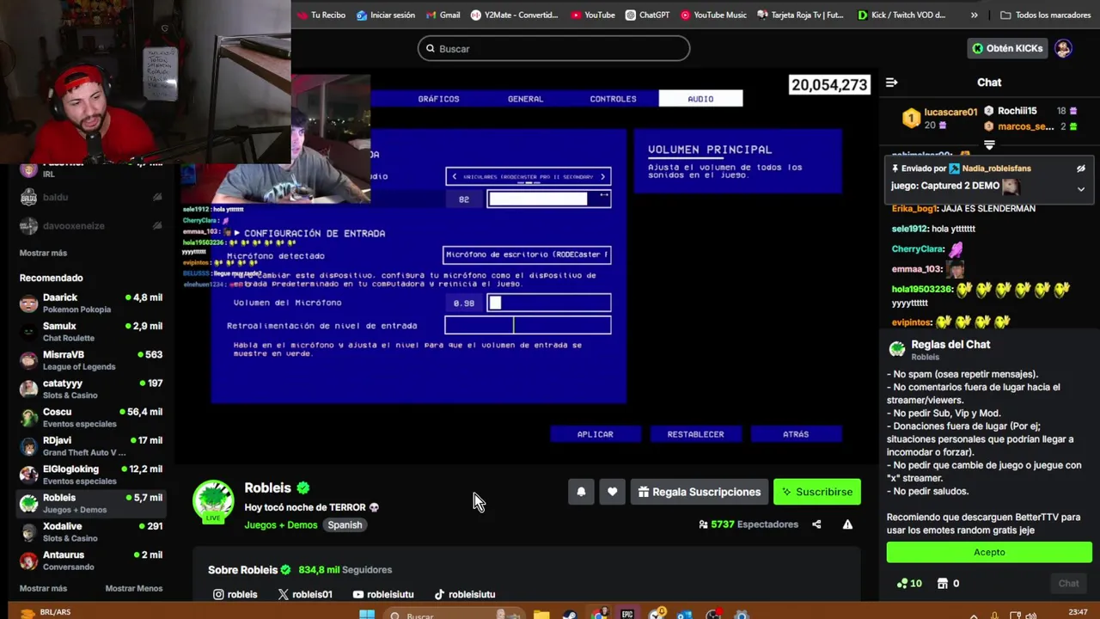Open baldu offline channel
This screenshot has width=1100, height=619.
pyautogui.click(x=91, y=197)
